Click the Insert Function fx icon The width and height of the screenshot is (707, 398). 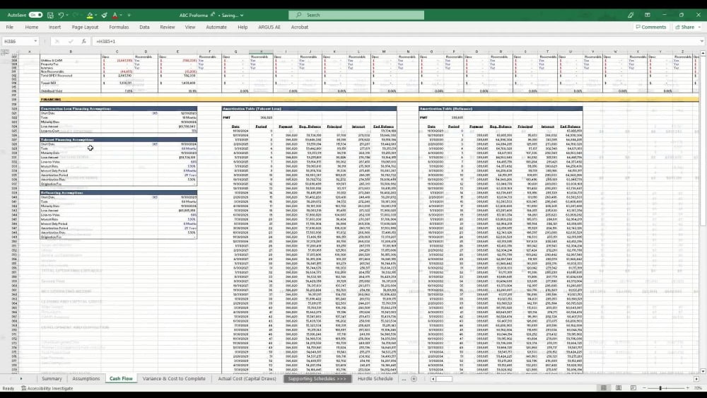(x=84, y=41)
